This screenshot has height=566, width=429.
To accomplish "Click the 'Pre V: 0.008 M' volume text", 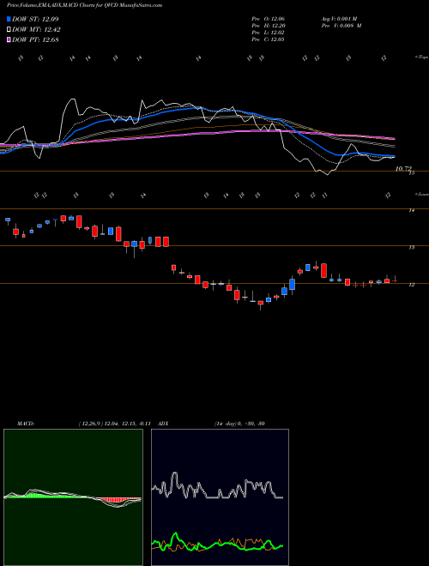I will click(x=343, y=26).
